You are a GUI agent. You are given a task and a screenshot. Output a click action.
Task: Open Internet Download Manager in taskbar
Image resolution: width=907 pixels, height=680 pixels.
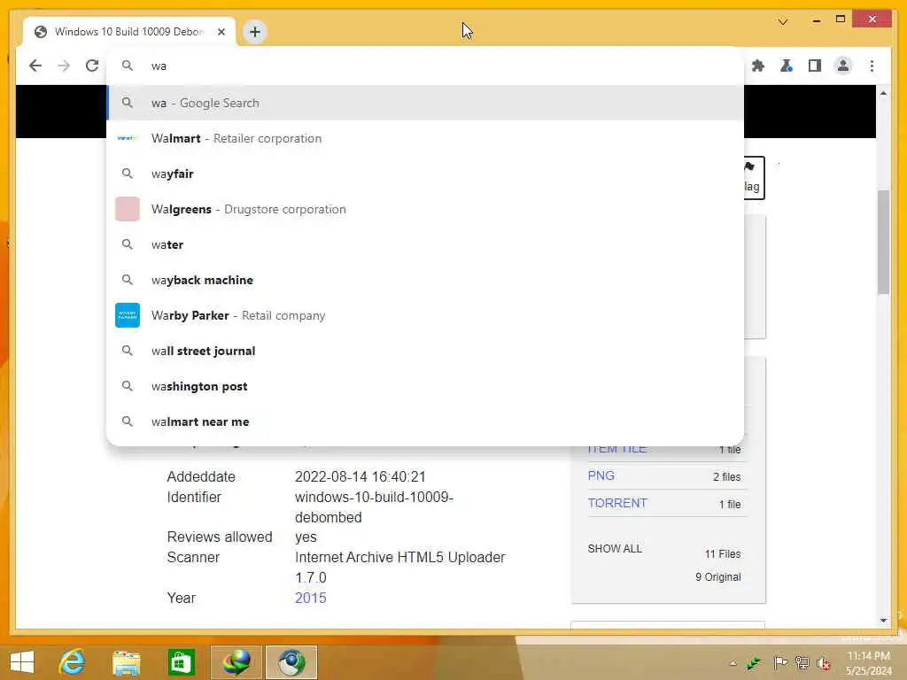236,662
